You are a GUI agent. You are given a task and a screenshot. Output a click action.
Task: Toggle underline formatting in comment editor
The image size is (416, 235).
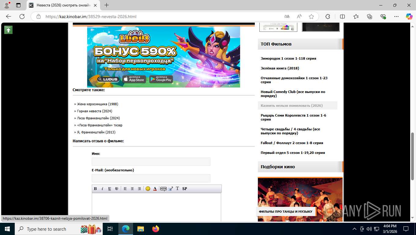(110, 189)
